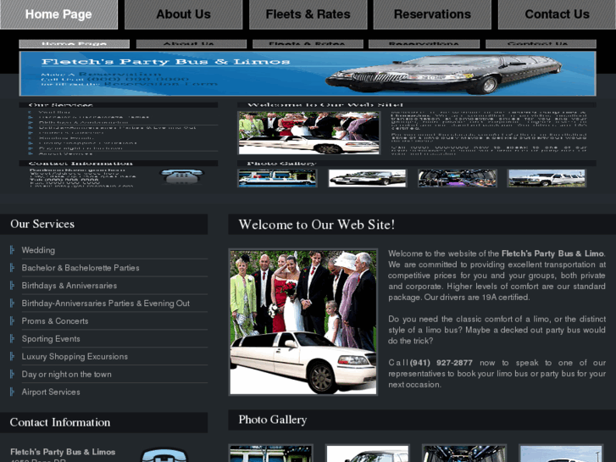Viewport: 616px width, 462px height.
Task: Click the small About Us tab above the banner
Action: 191,43
